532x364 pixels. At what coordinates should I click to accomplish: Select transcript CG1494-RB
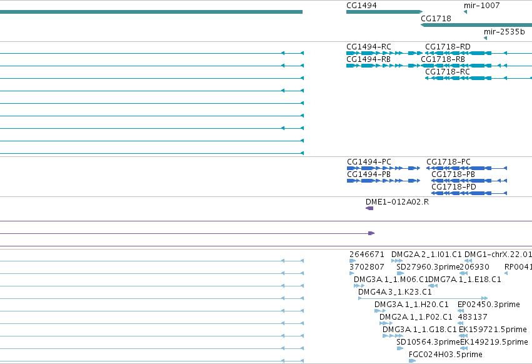[384, 66]
